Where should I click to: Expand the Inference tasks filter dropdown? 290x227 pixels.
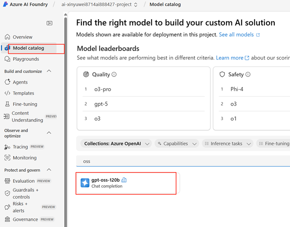pyautogui.click(x=228, y=144)
